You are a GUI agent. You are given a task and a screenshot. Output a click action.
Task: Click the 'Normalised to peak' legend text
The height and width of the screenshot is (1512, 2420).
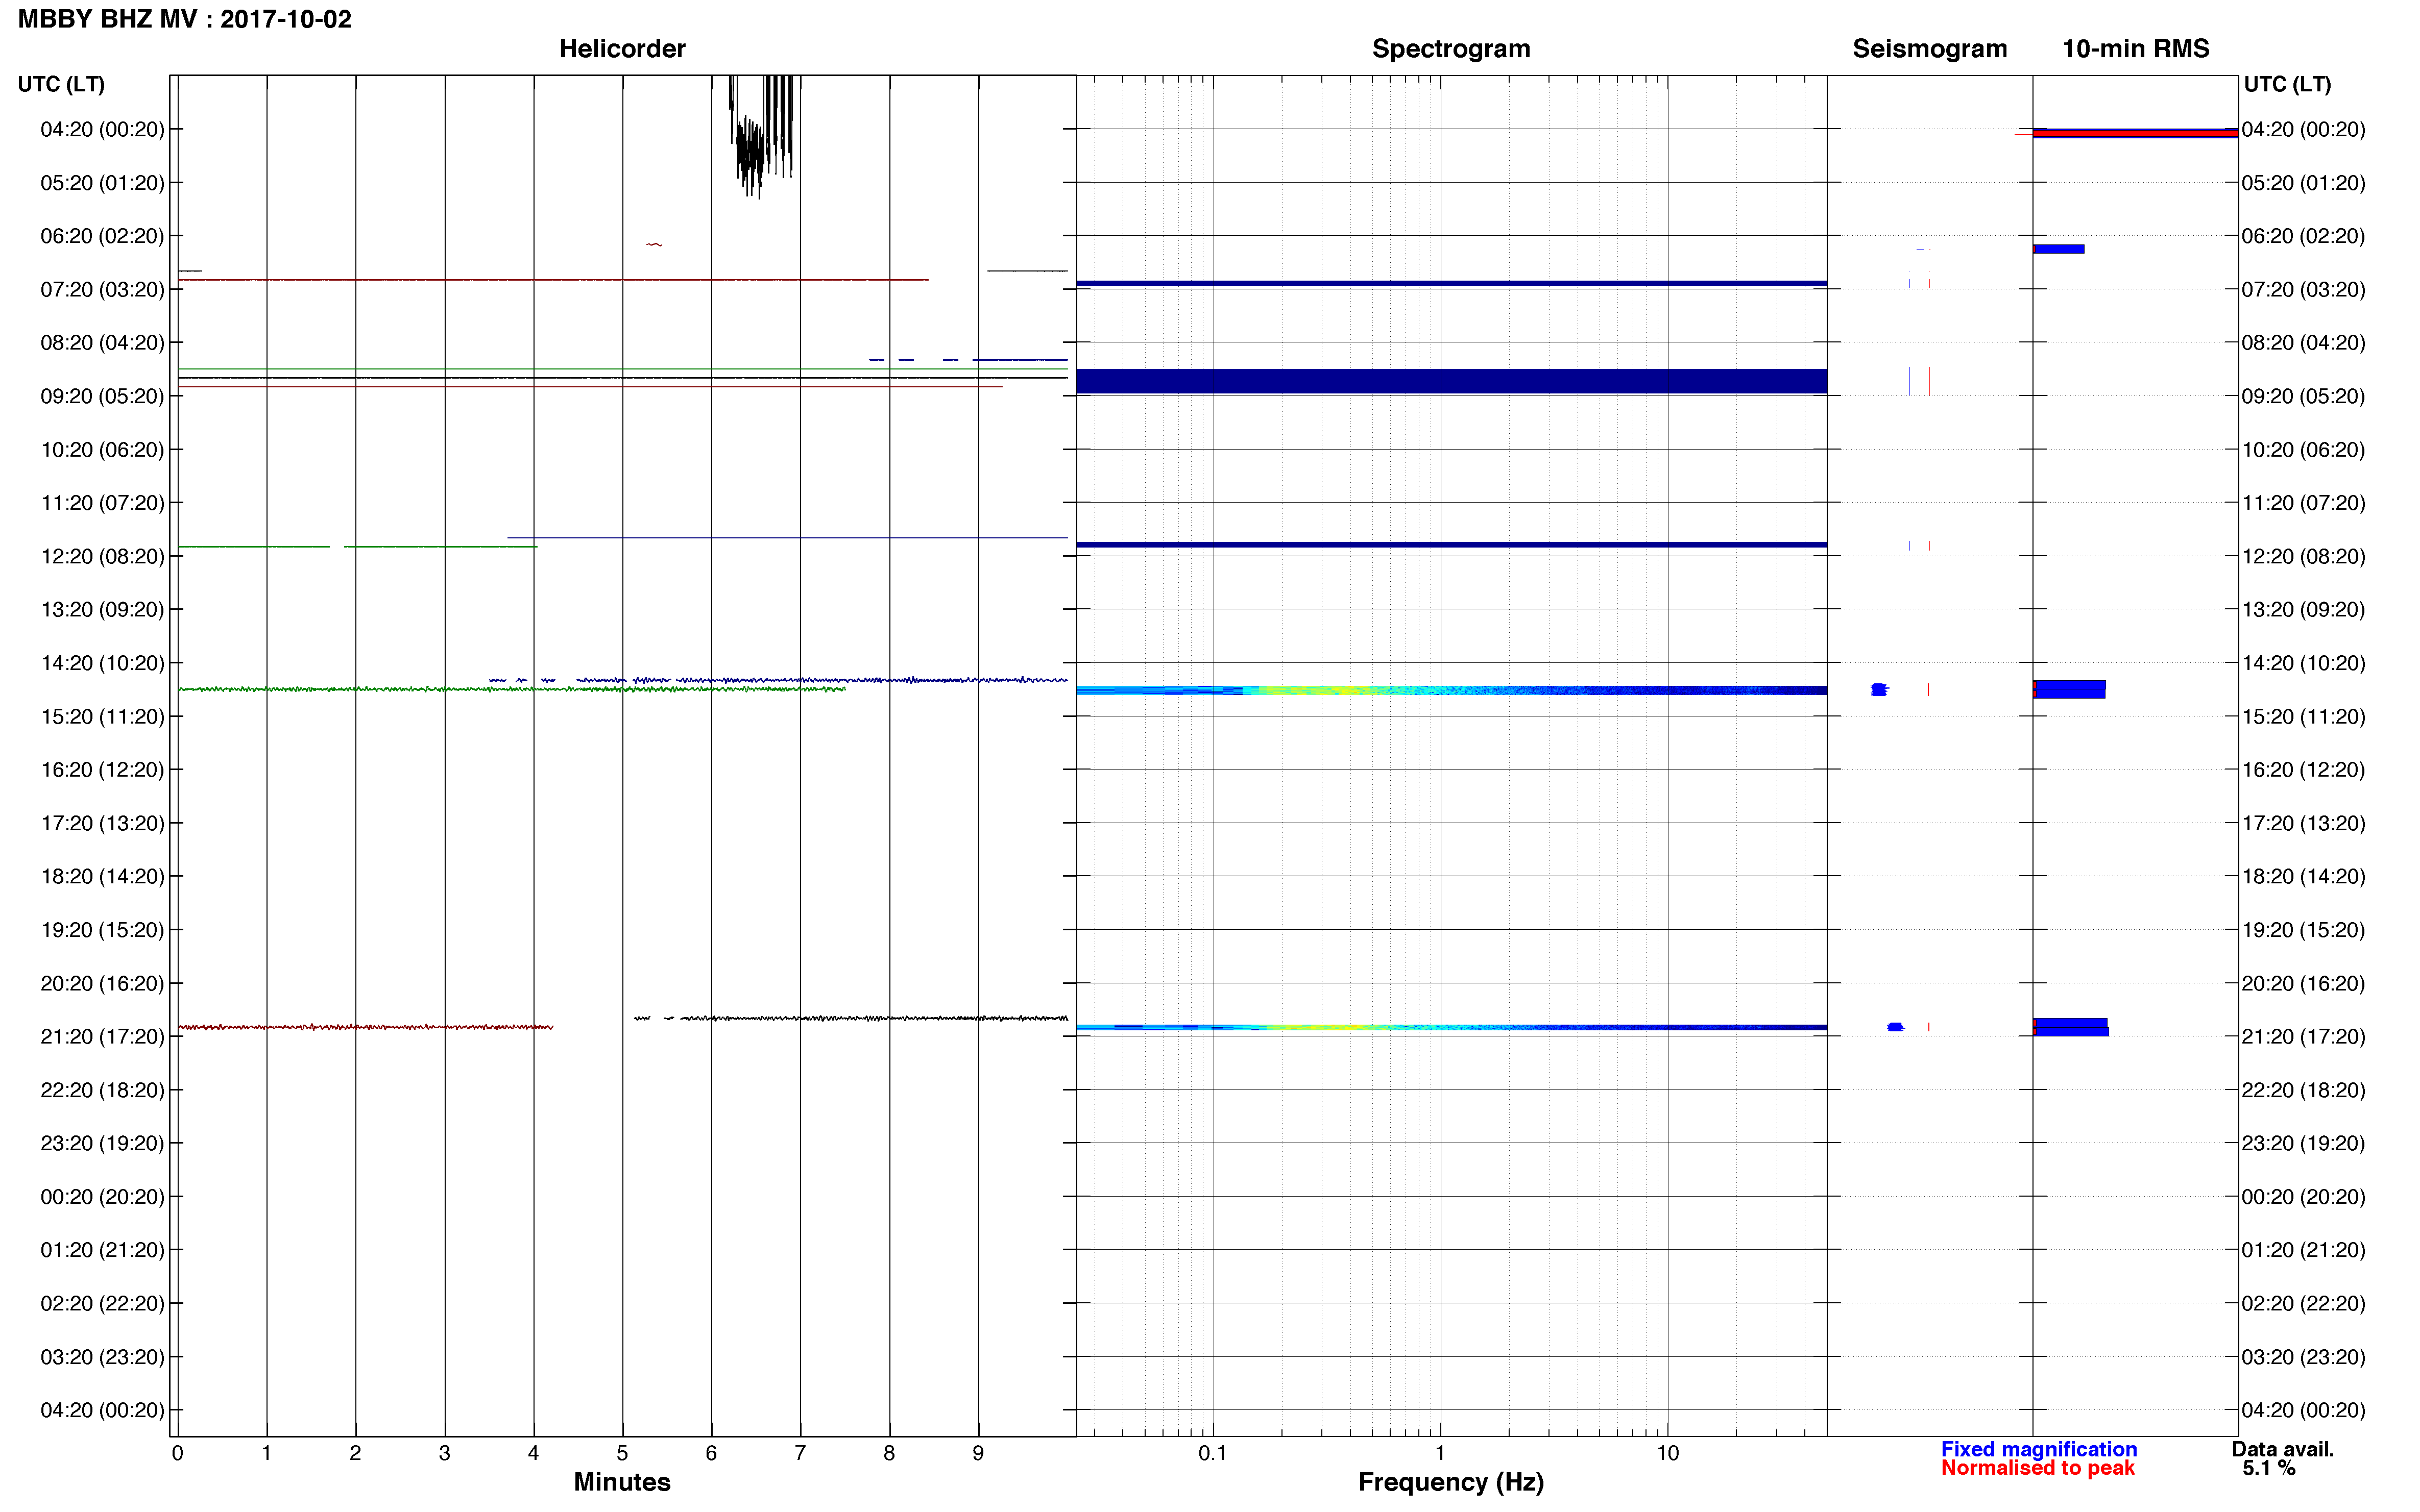tap(2038, 1468)
